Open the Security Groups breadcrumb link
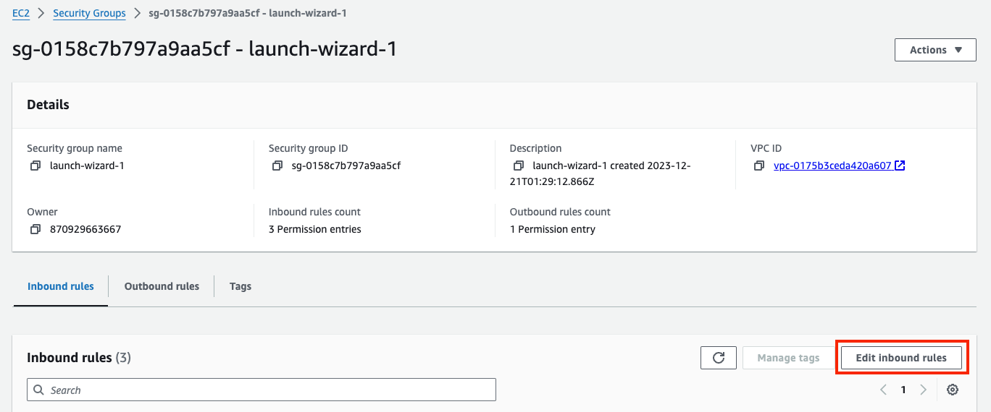 click(x=89, y=13)
